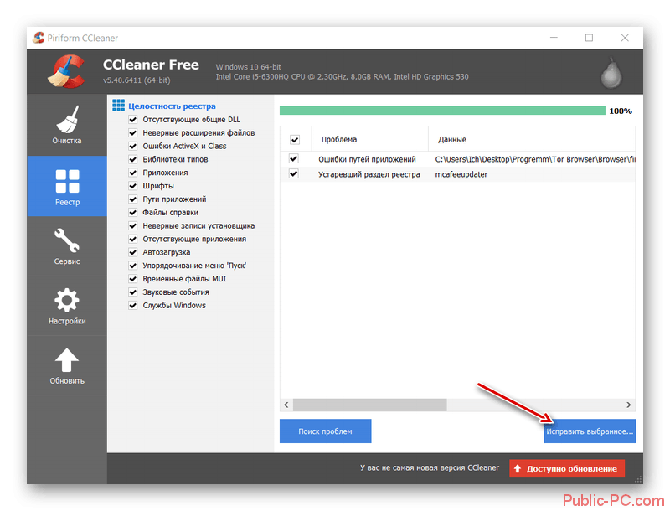Select the Устаревший раздел реестра problem text
The height and width of the screenshot is (511, 670).
pyautogui.click(x=369, y=174)
